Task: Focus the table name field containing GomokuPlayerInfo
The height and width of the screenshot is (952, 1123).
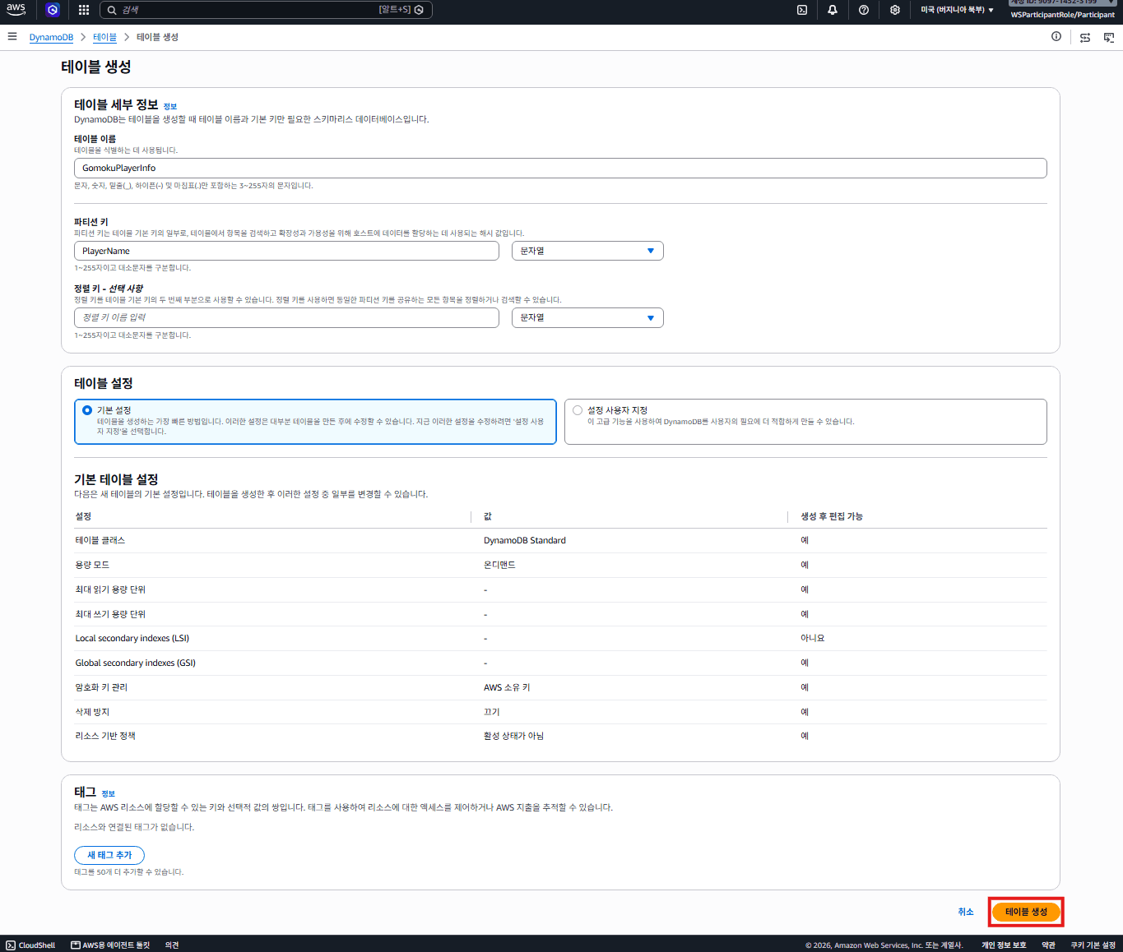Action: tap(560, 168)
